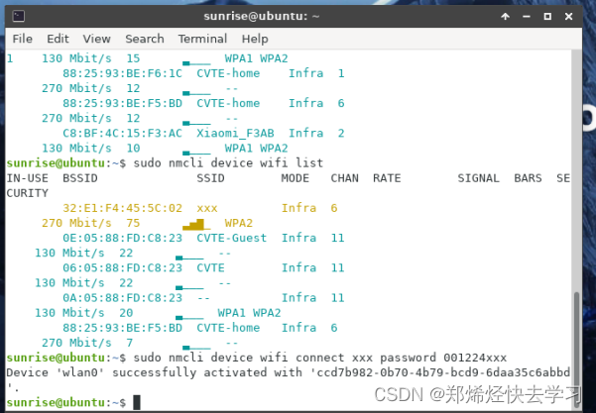
Task: Click the 130 Mbit/s 20 rate entry
Action: 84,313
